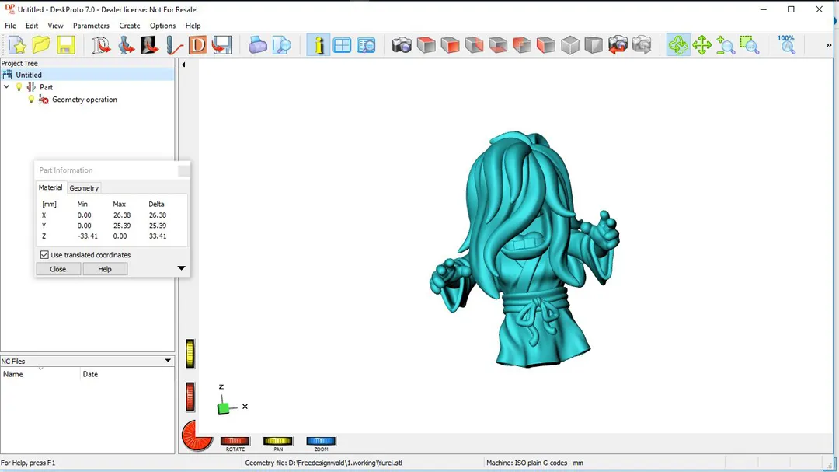Toggle the Geometry operation light bulb
Screen dimensions: 839x472
tap(31, 100)
